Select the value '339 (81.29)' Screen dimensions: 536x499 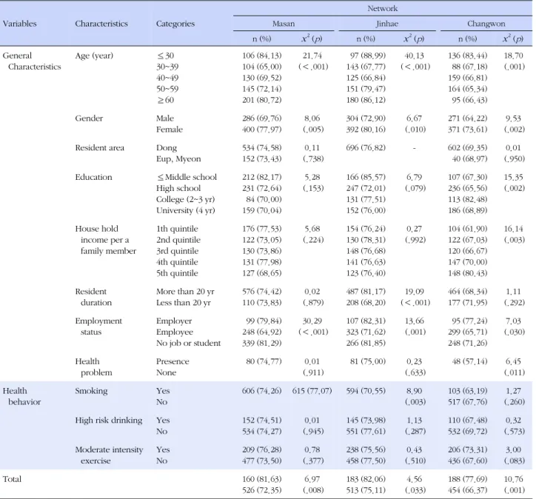coord(262,343)
